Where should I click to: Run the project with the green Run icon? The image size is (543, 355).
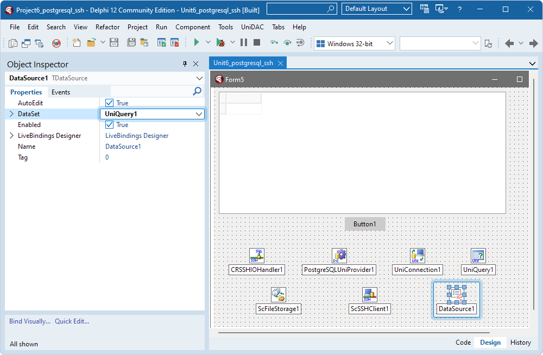coord(196,42)
